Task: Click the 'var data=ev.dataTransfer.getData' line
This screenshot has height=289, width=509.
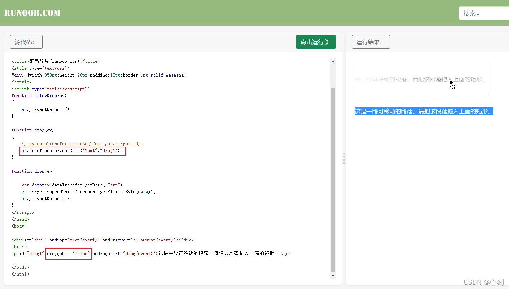Action: point(73,185)
